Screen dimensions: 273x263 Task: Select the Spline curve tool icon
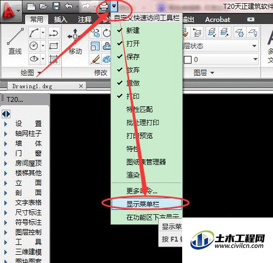coord(54,33)
